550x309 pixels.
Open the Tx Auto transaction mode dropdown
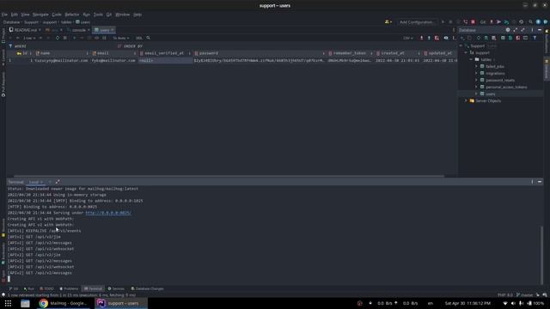tap(120, 38)
